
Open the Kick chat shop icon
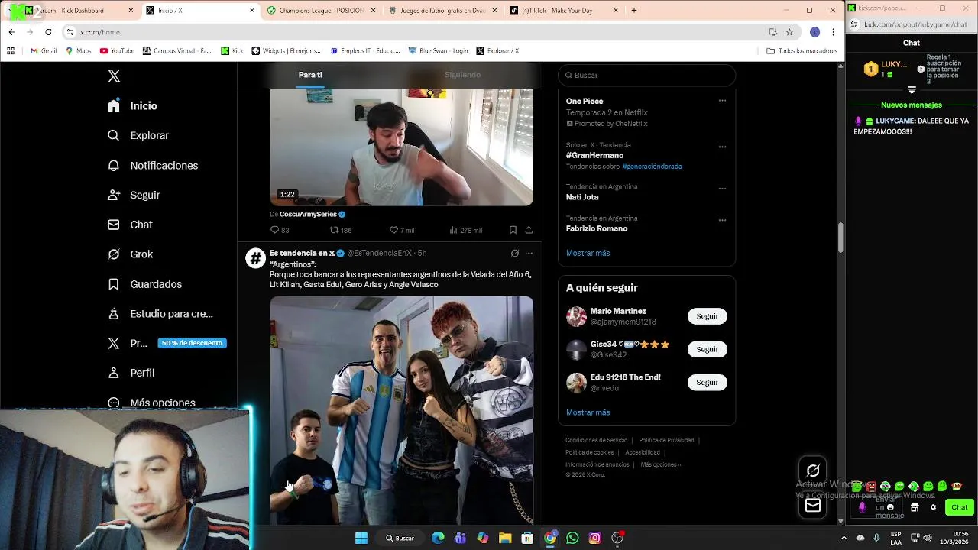[915, 507]
